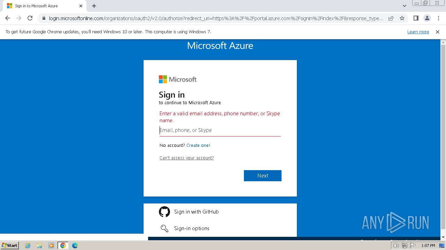Go back using browser back arrow
The image size is (446, 250).
pos(8,18)
